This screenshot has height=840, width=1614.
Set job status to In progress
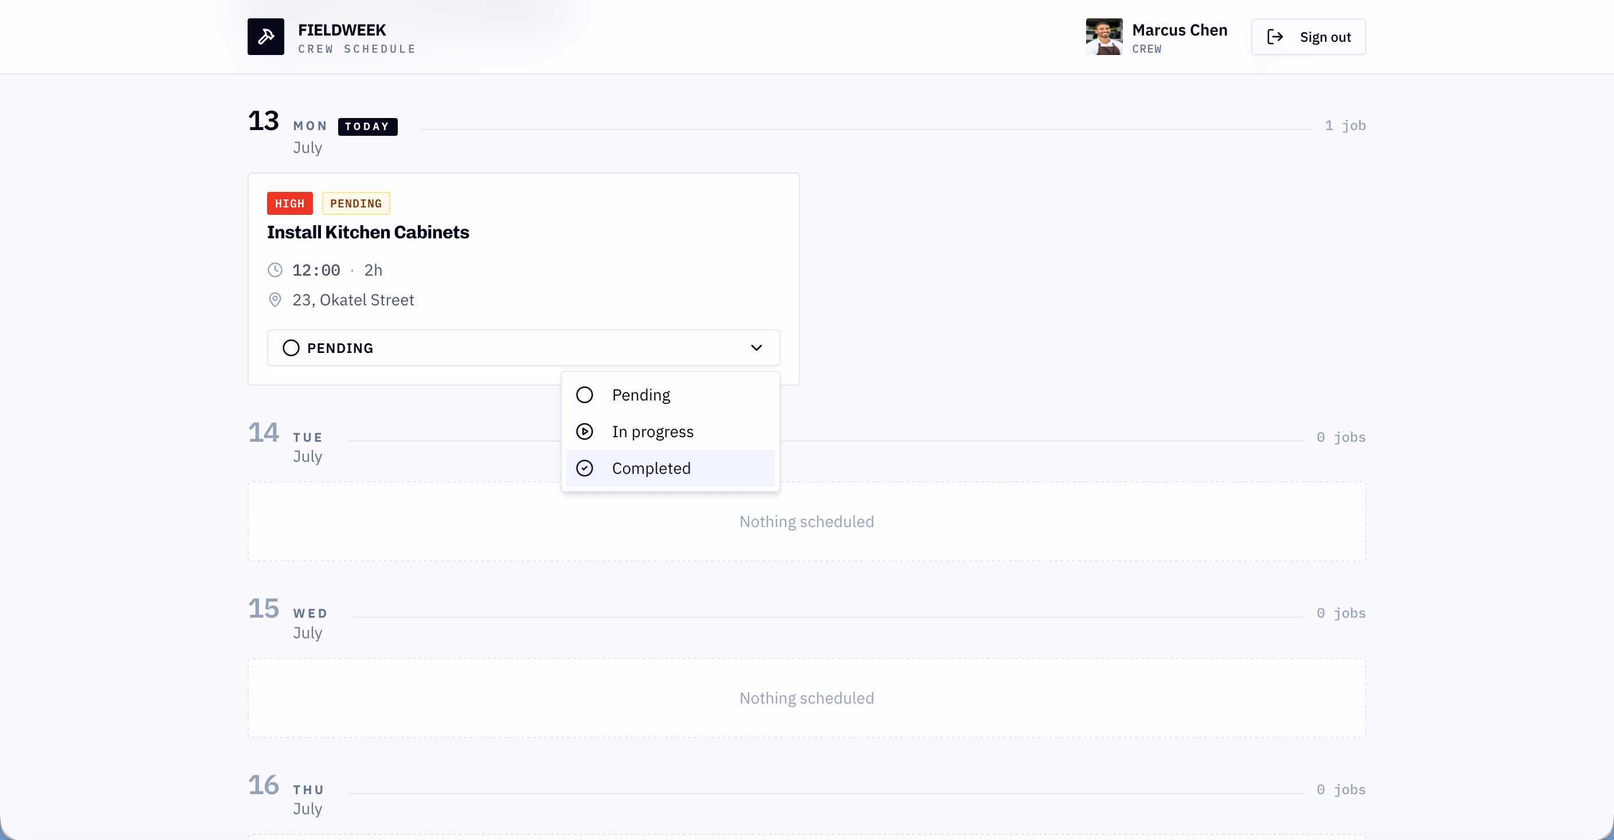(670, 431)
